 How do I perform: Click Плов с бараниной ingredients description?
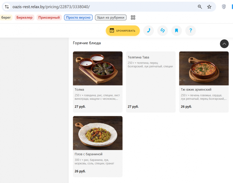94,162
